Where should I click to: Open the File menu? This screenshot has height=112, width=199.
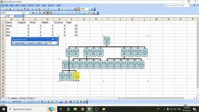pyautogui.click(x=7, y=5)
